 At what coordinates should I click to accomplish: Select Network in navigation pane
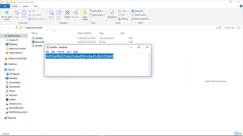(x=12, y=118)
